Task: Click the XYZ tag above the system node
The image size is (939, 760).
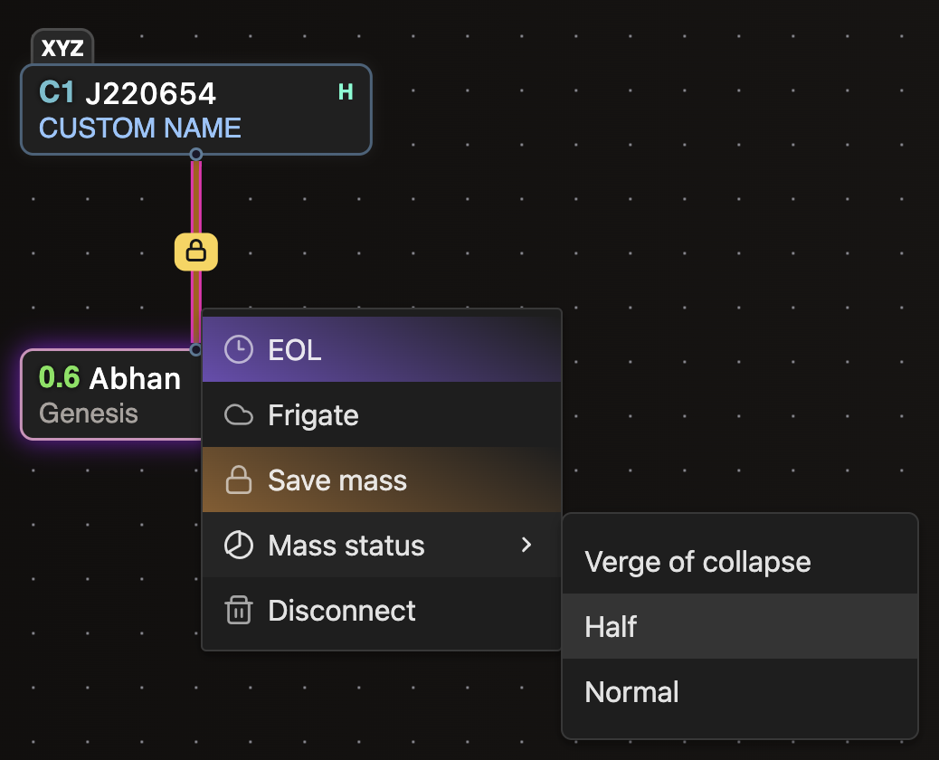Action: click(x=62, y=49)
